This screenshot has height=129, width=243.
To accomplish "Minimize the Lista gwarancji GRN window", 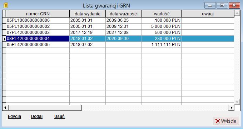I will tap(210, 6).
